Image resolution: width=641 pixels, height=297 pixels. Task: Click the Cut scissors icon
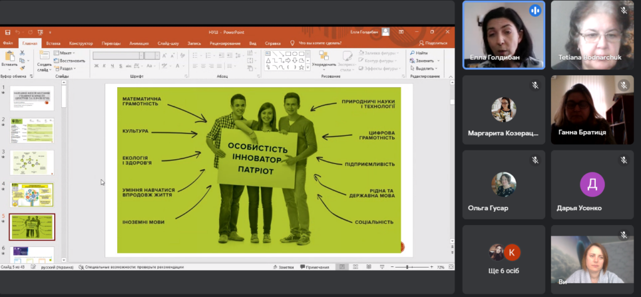click(23, 53)
